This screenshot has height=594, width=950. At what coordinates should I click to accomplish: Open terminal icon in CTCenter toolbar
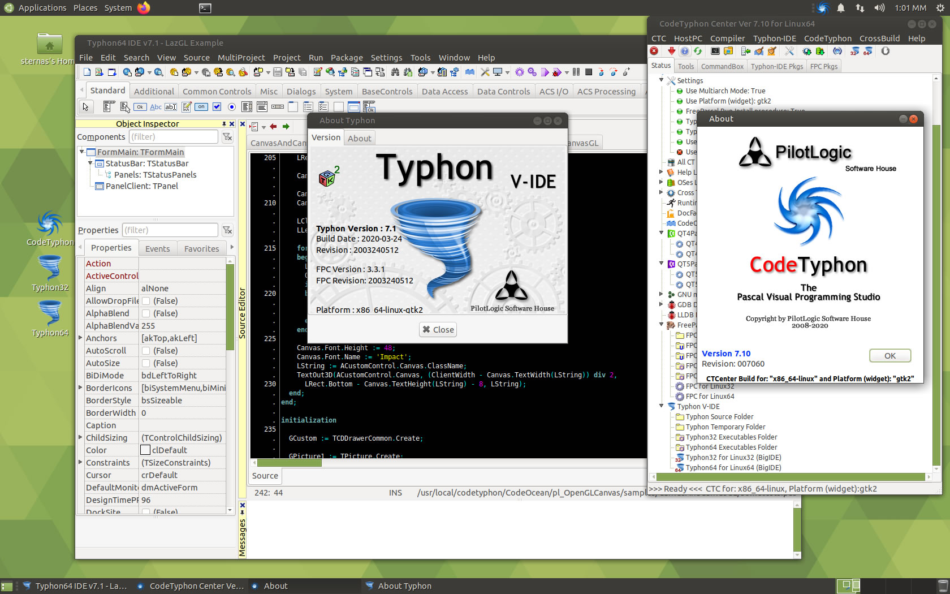tap(715, 51)
